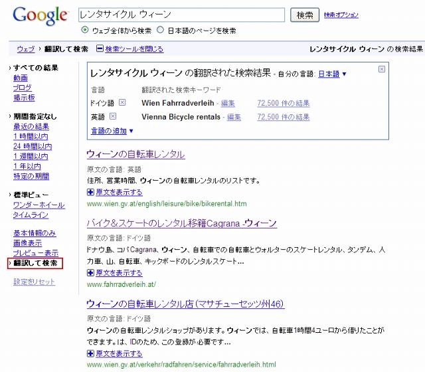Click the 検索 button
This screenshot has height=372, width=425.
tap(305, 15)
